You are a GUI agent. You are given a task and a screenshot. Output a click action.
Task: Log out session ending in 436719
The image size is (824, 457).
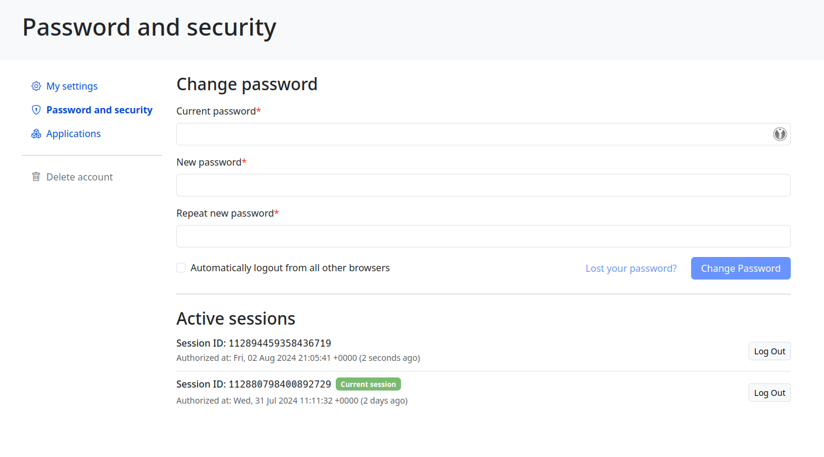[x=769, y=351]
